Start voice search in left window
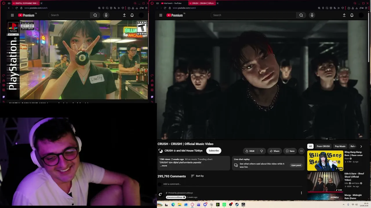Viewport: 371px width, 208px height. click(x=106, y=15)
